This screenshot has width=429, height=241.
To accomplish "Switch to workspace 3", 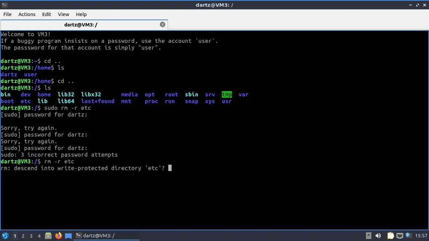I will 31,236.
